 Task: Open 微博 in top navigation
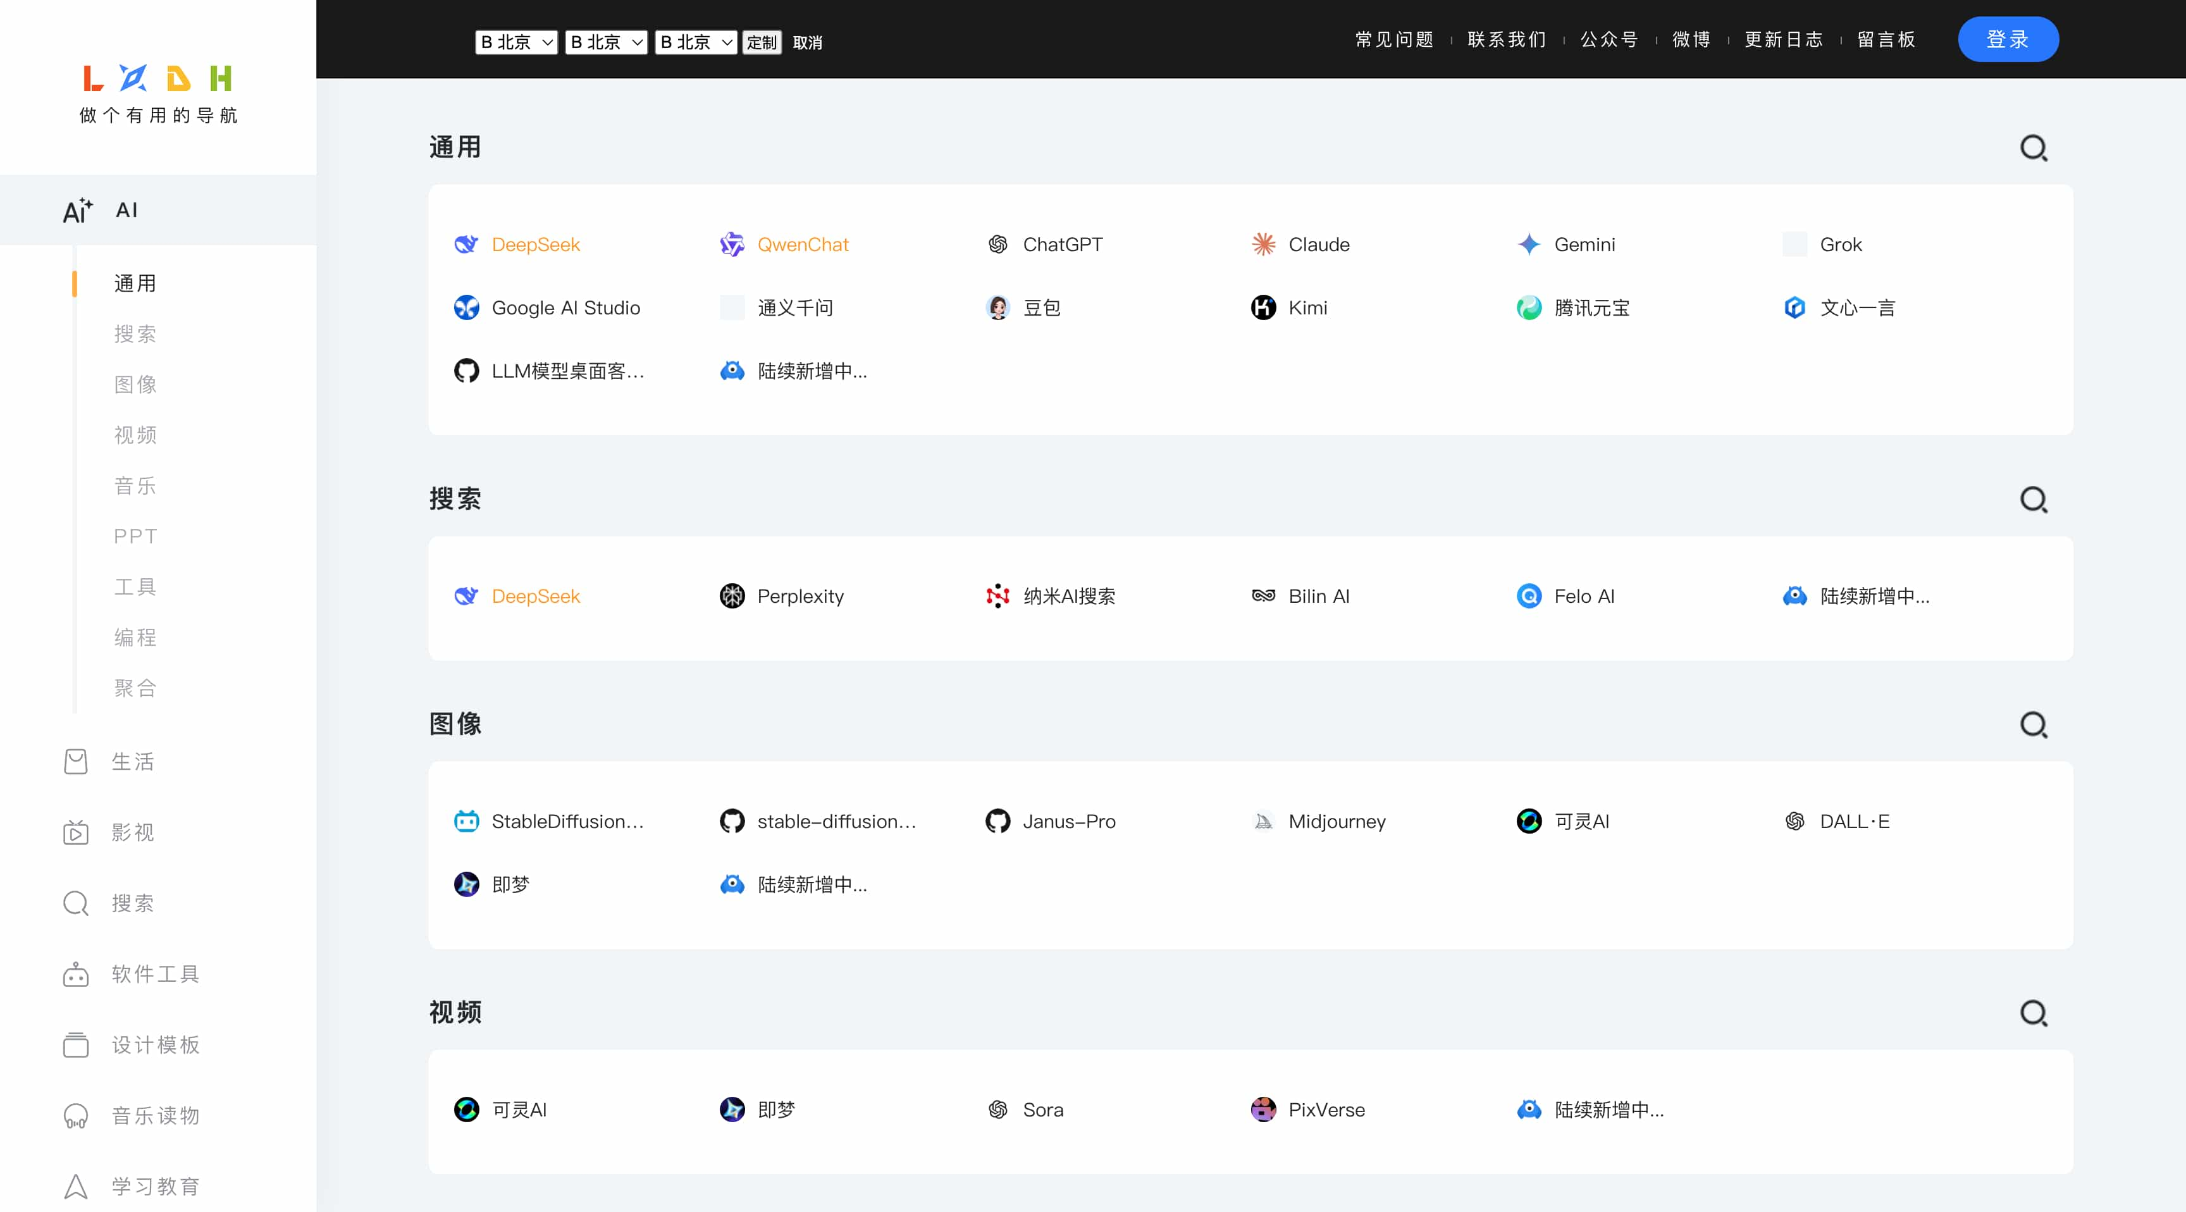tap(1690, 40)
